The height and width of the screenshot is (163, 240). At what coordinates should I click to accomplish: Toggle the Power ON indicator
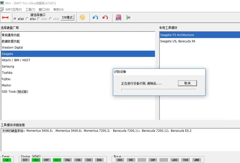(7, 160)
